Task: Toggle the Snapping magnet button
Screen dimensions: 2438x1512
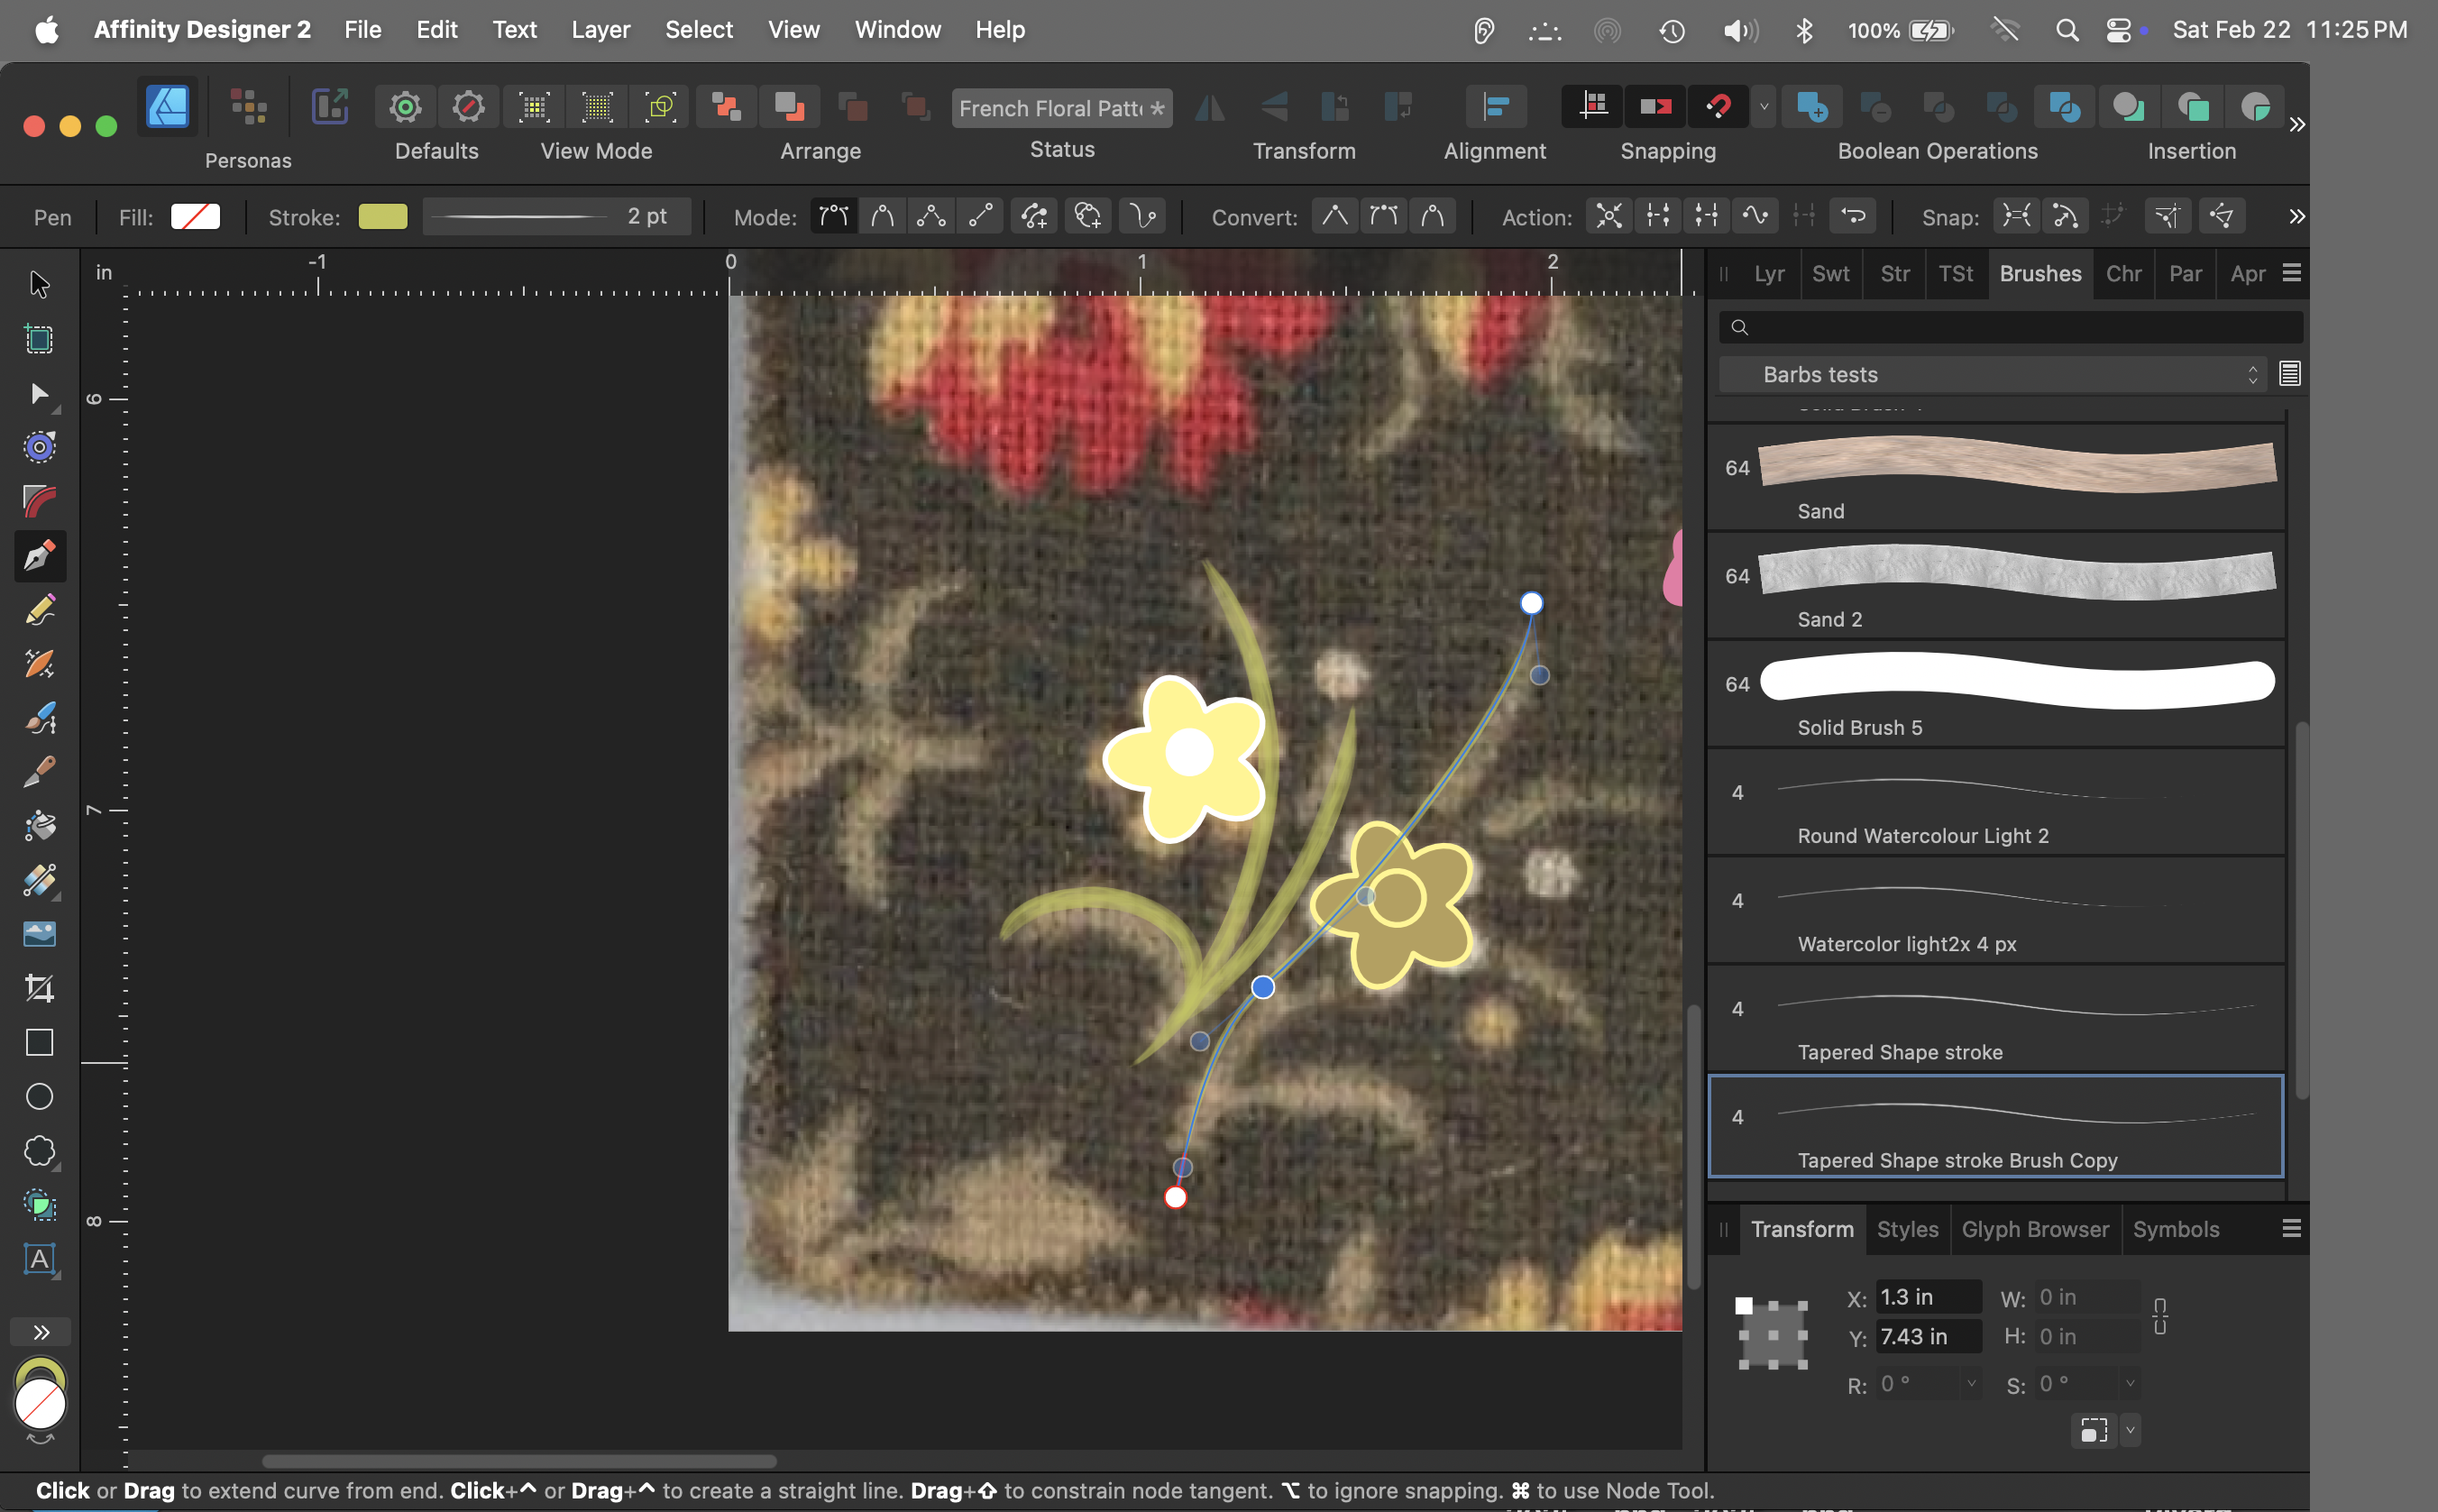Action: pos(1718,106)
